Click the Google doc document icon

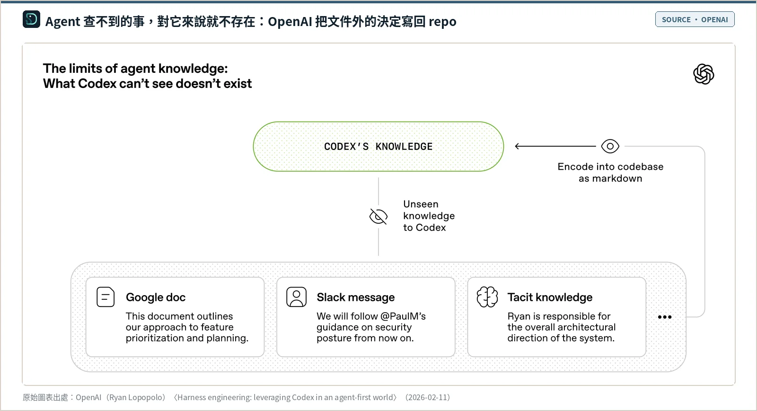106,297
